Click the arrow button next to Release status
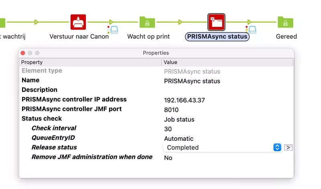 [288, 147]
